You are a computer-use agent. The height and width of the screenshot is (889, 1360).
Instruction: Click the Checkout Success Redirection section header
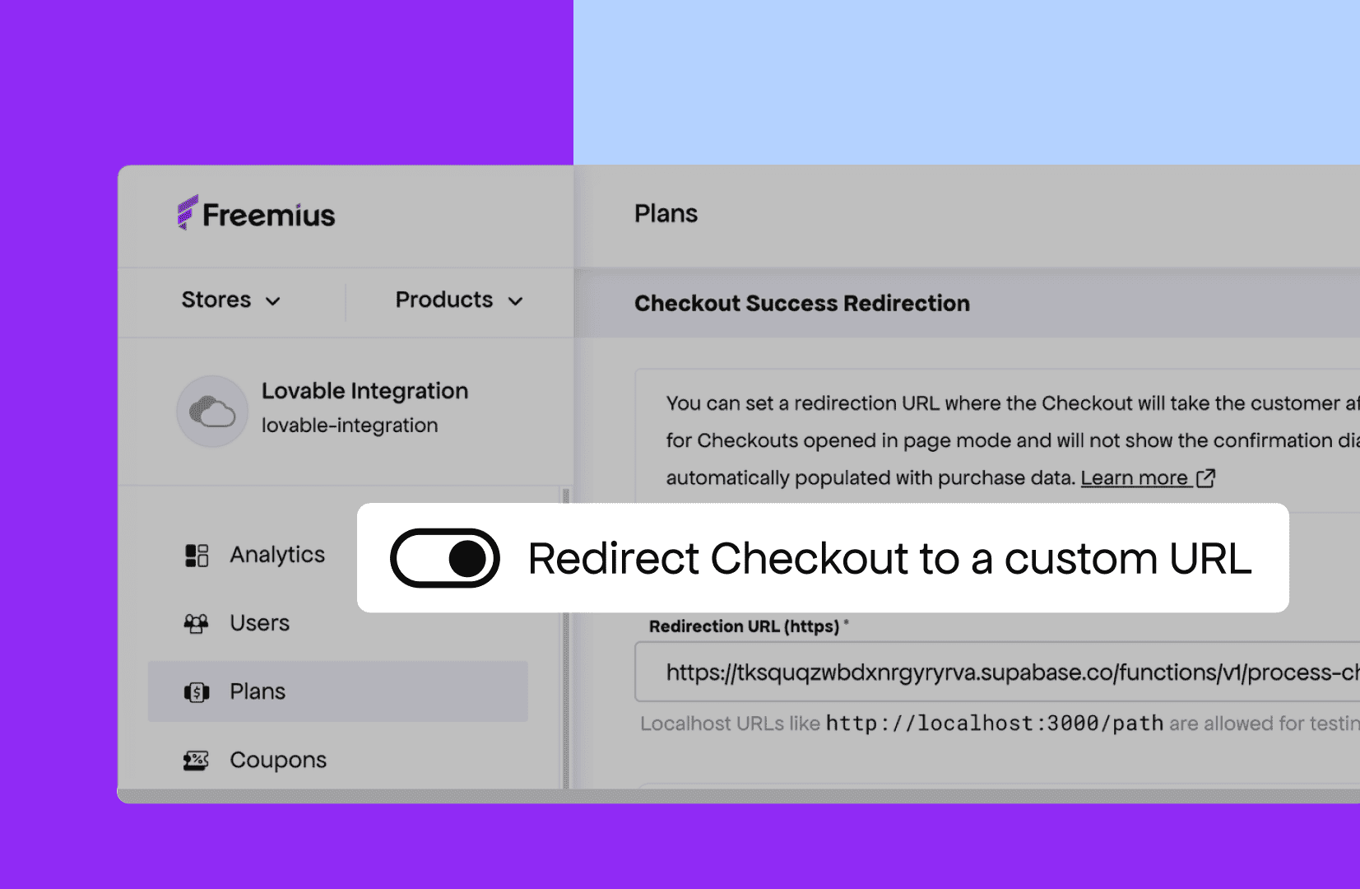click(801, 304)
